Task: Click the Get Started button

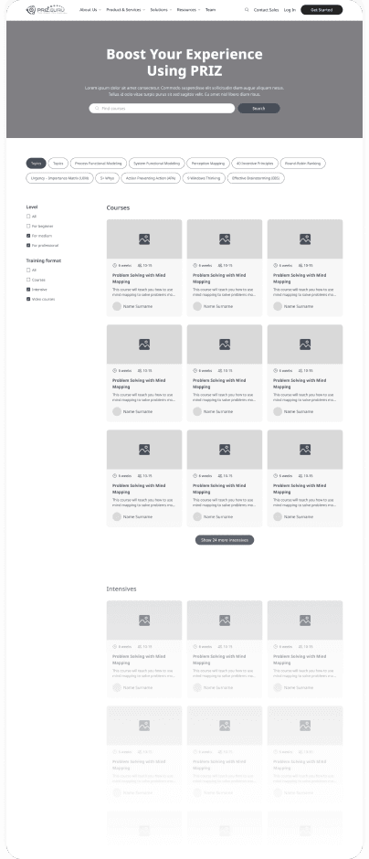Action: pos(322,10)
